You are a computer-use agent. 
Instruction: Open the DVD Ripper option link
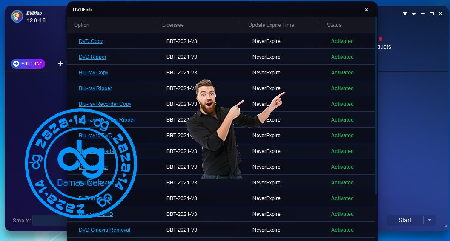pos(92,57)
